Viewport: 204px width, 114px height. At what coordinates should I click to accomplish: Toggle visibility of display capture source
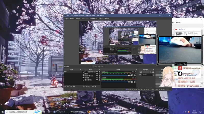tap(97, 80)
